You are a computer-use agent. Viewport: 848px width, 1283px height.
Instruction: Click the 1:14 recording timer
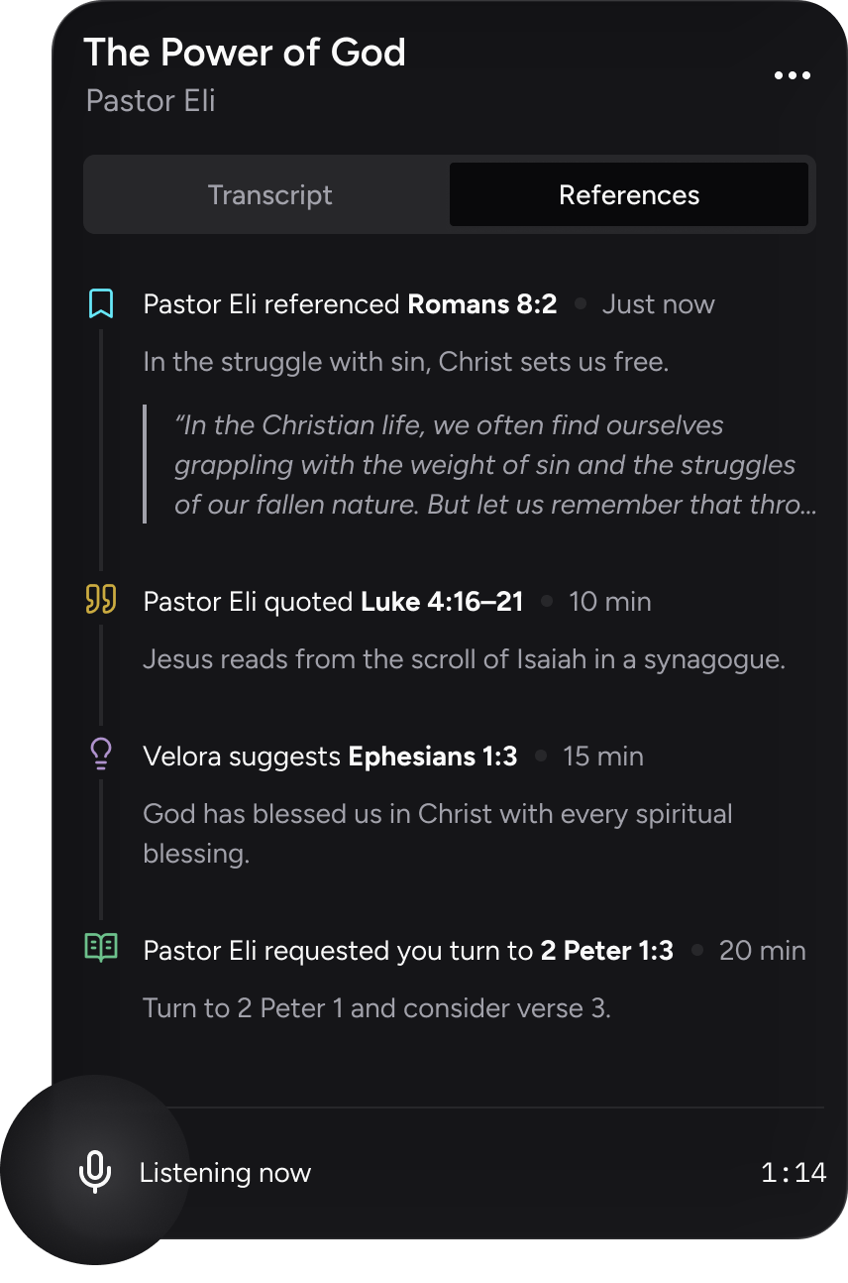tap(793, 1173)
